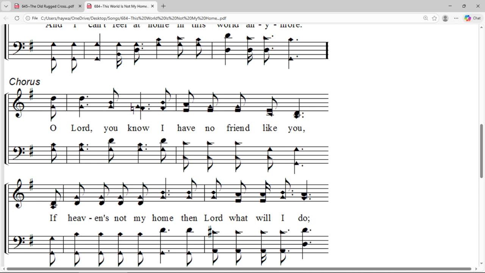Click the vertical scrollbar thumb
Screen dimensions: 485x273
(482, 151)
